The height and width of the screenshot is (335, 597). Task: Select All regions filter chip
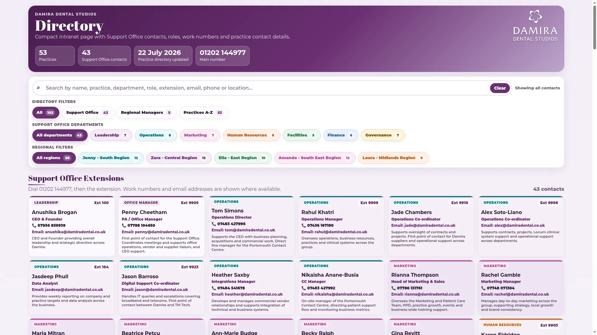tap(54, 158)
